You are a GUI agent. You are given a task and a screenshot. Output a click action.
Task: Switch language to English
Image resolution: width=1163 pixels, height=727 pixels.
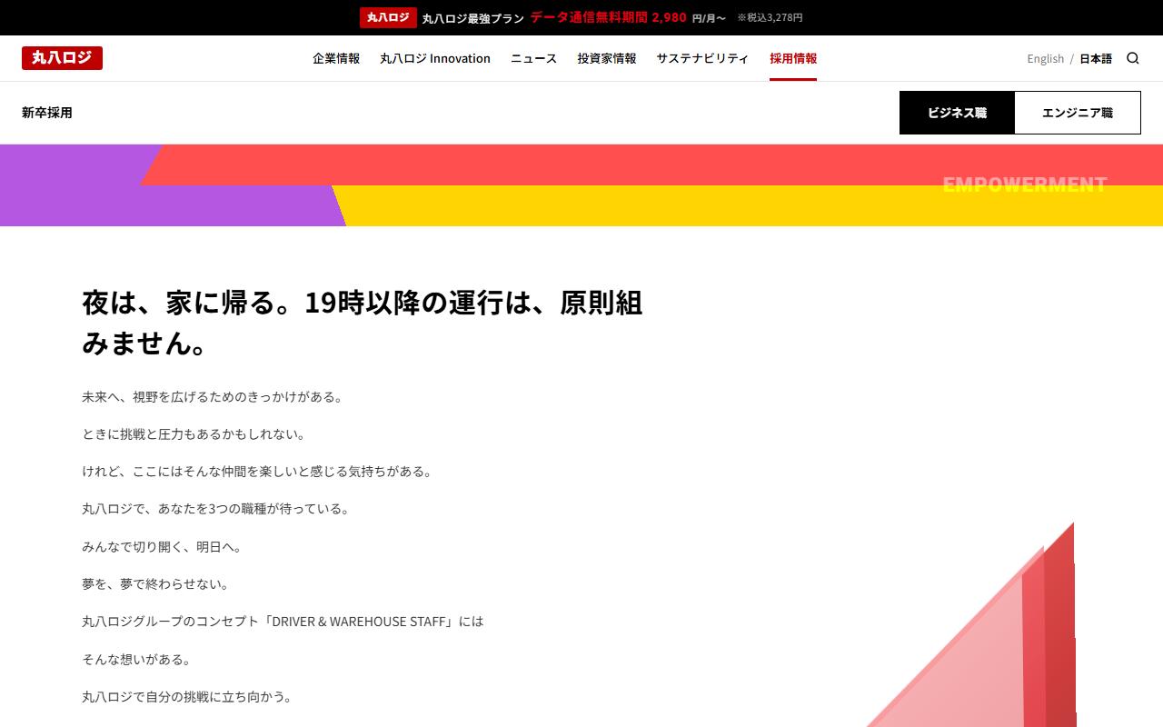[x=1045, y=58]
